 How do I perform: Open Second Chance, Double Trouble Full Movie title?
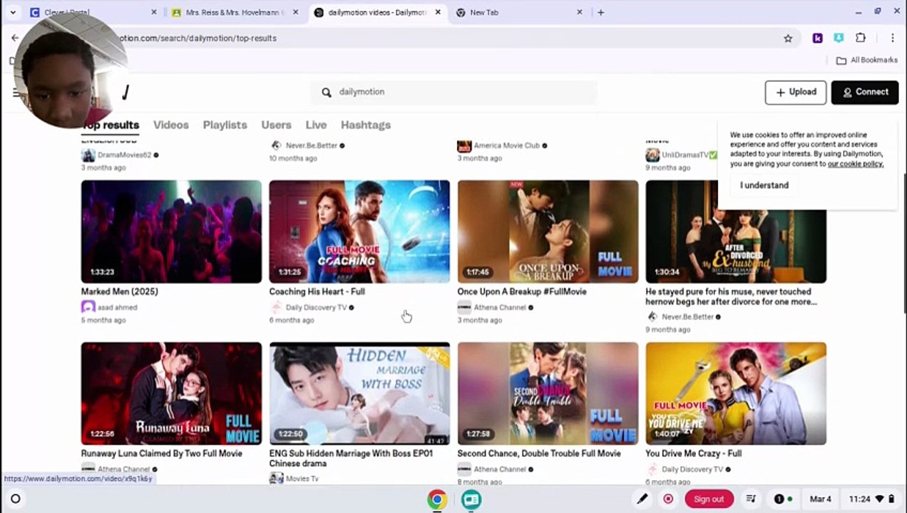tap(539, 453)
